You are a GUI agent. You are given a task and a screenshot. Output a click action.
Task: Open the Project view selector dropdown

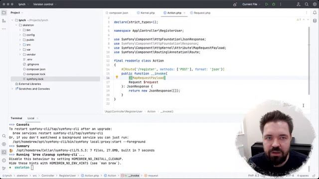(17, 12)
